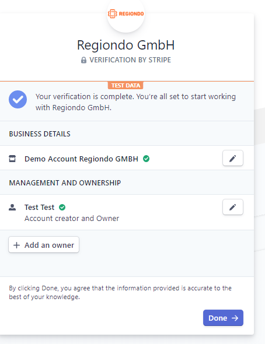
Task: Click the storefront icon in Business Details
Action: pyautogui.click(x=12, y=159)
